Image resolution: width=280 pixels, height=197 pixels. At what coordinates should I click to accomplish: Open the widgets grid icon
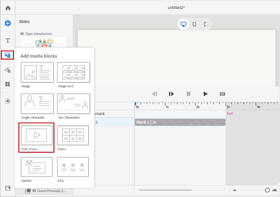tap(8, 84)
